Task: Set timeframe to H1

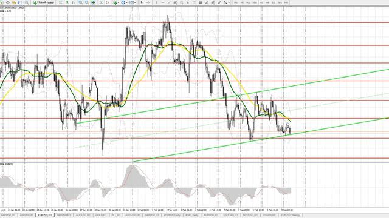Action: pyautogui.click(x=261, y=2)
